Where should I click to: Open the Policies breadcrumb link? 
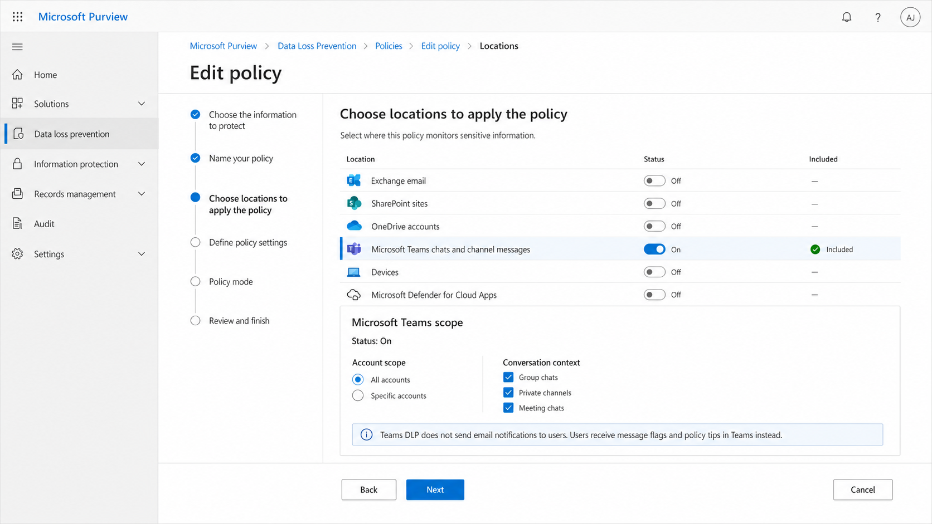click(x=389, y=46)
